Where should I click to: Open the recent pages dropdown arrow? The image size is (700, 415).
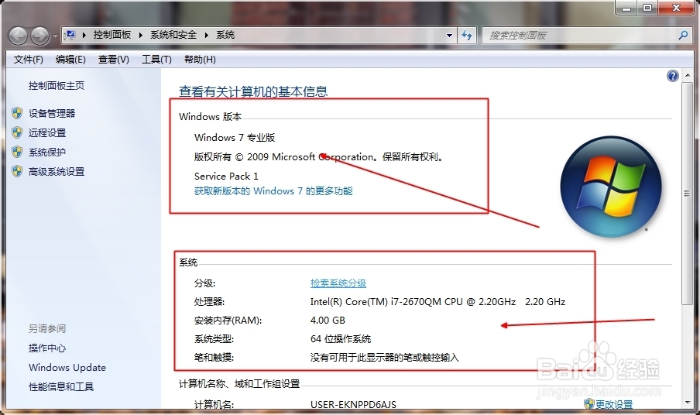[55, 36]
